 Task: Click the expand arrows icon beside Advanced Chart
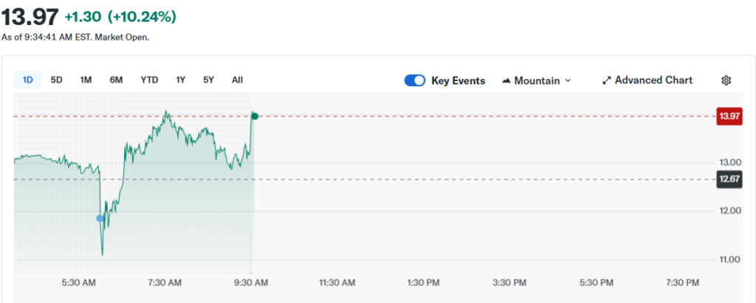[607, 80]
